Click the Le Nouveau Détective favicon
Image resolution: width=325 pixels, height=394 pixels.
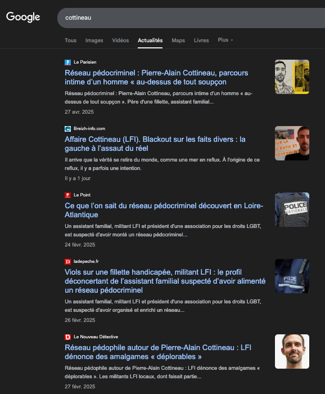pos(68,337)
